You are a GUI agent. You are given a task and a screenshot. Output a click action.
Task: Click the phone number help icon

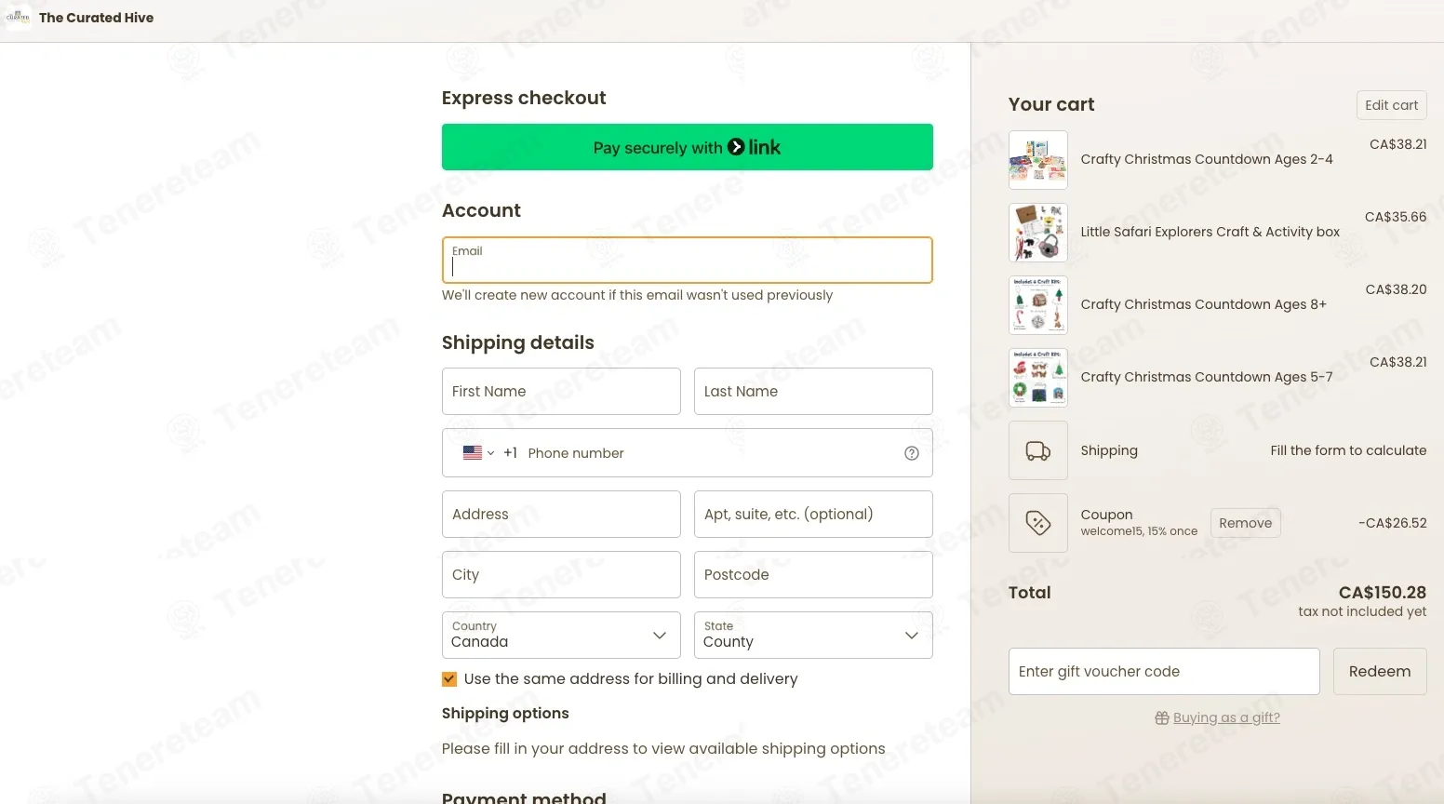pos(912,453)
